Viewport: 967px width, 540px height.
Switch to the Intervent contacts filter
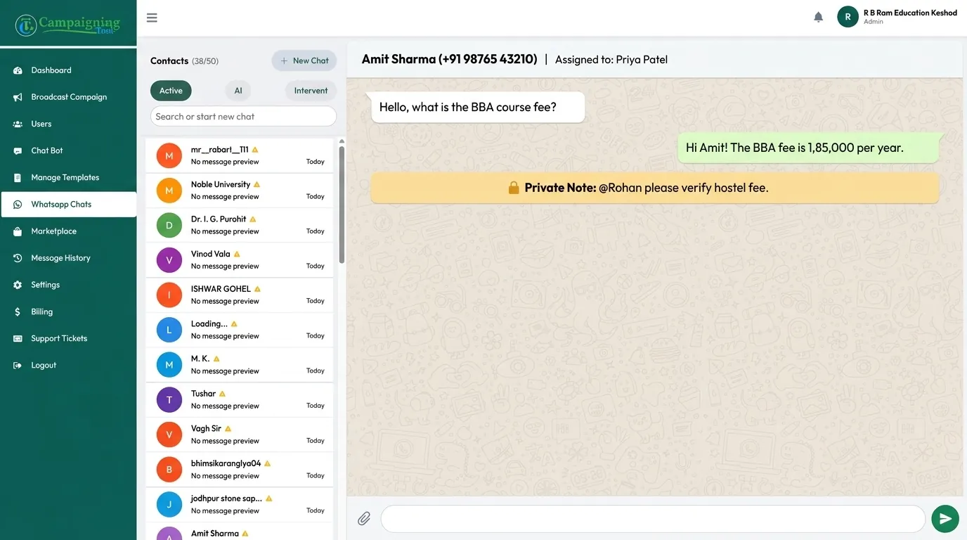311,91
